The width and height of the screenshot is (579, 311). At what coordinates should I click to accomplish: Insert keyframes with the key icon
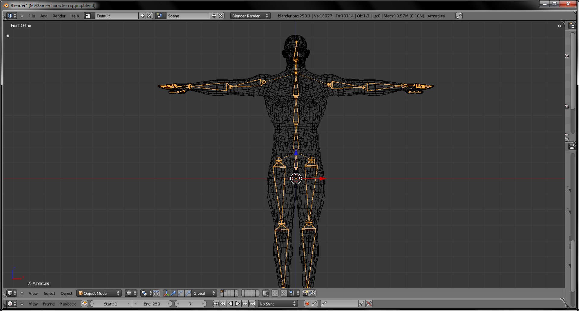(362, 304)
